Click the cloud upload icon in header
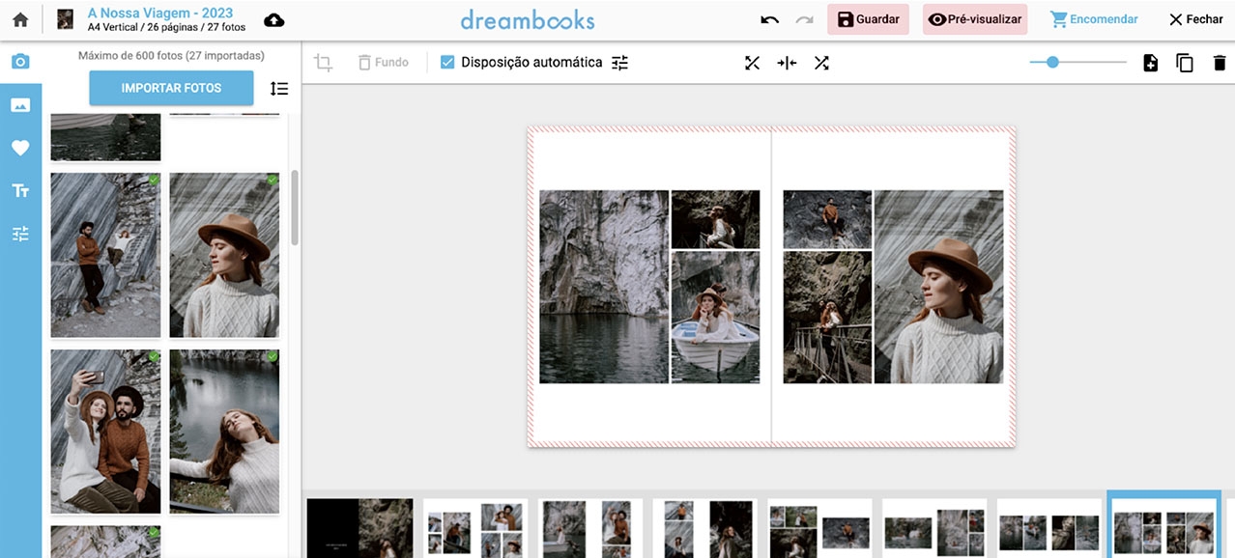 coord(273,17)
